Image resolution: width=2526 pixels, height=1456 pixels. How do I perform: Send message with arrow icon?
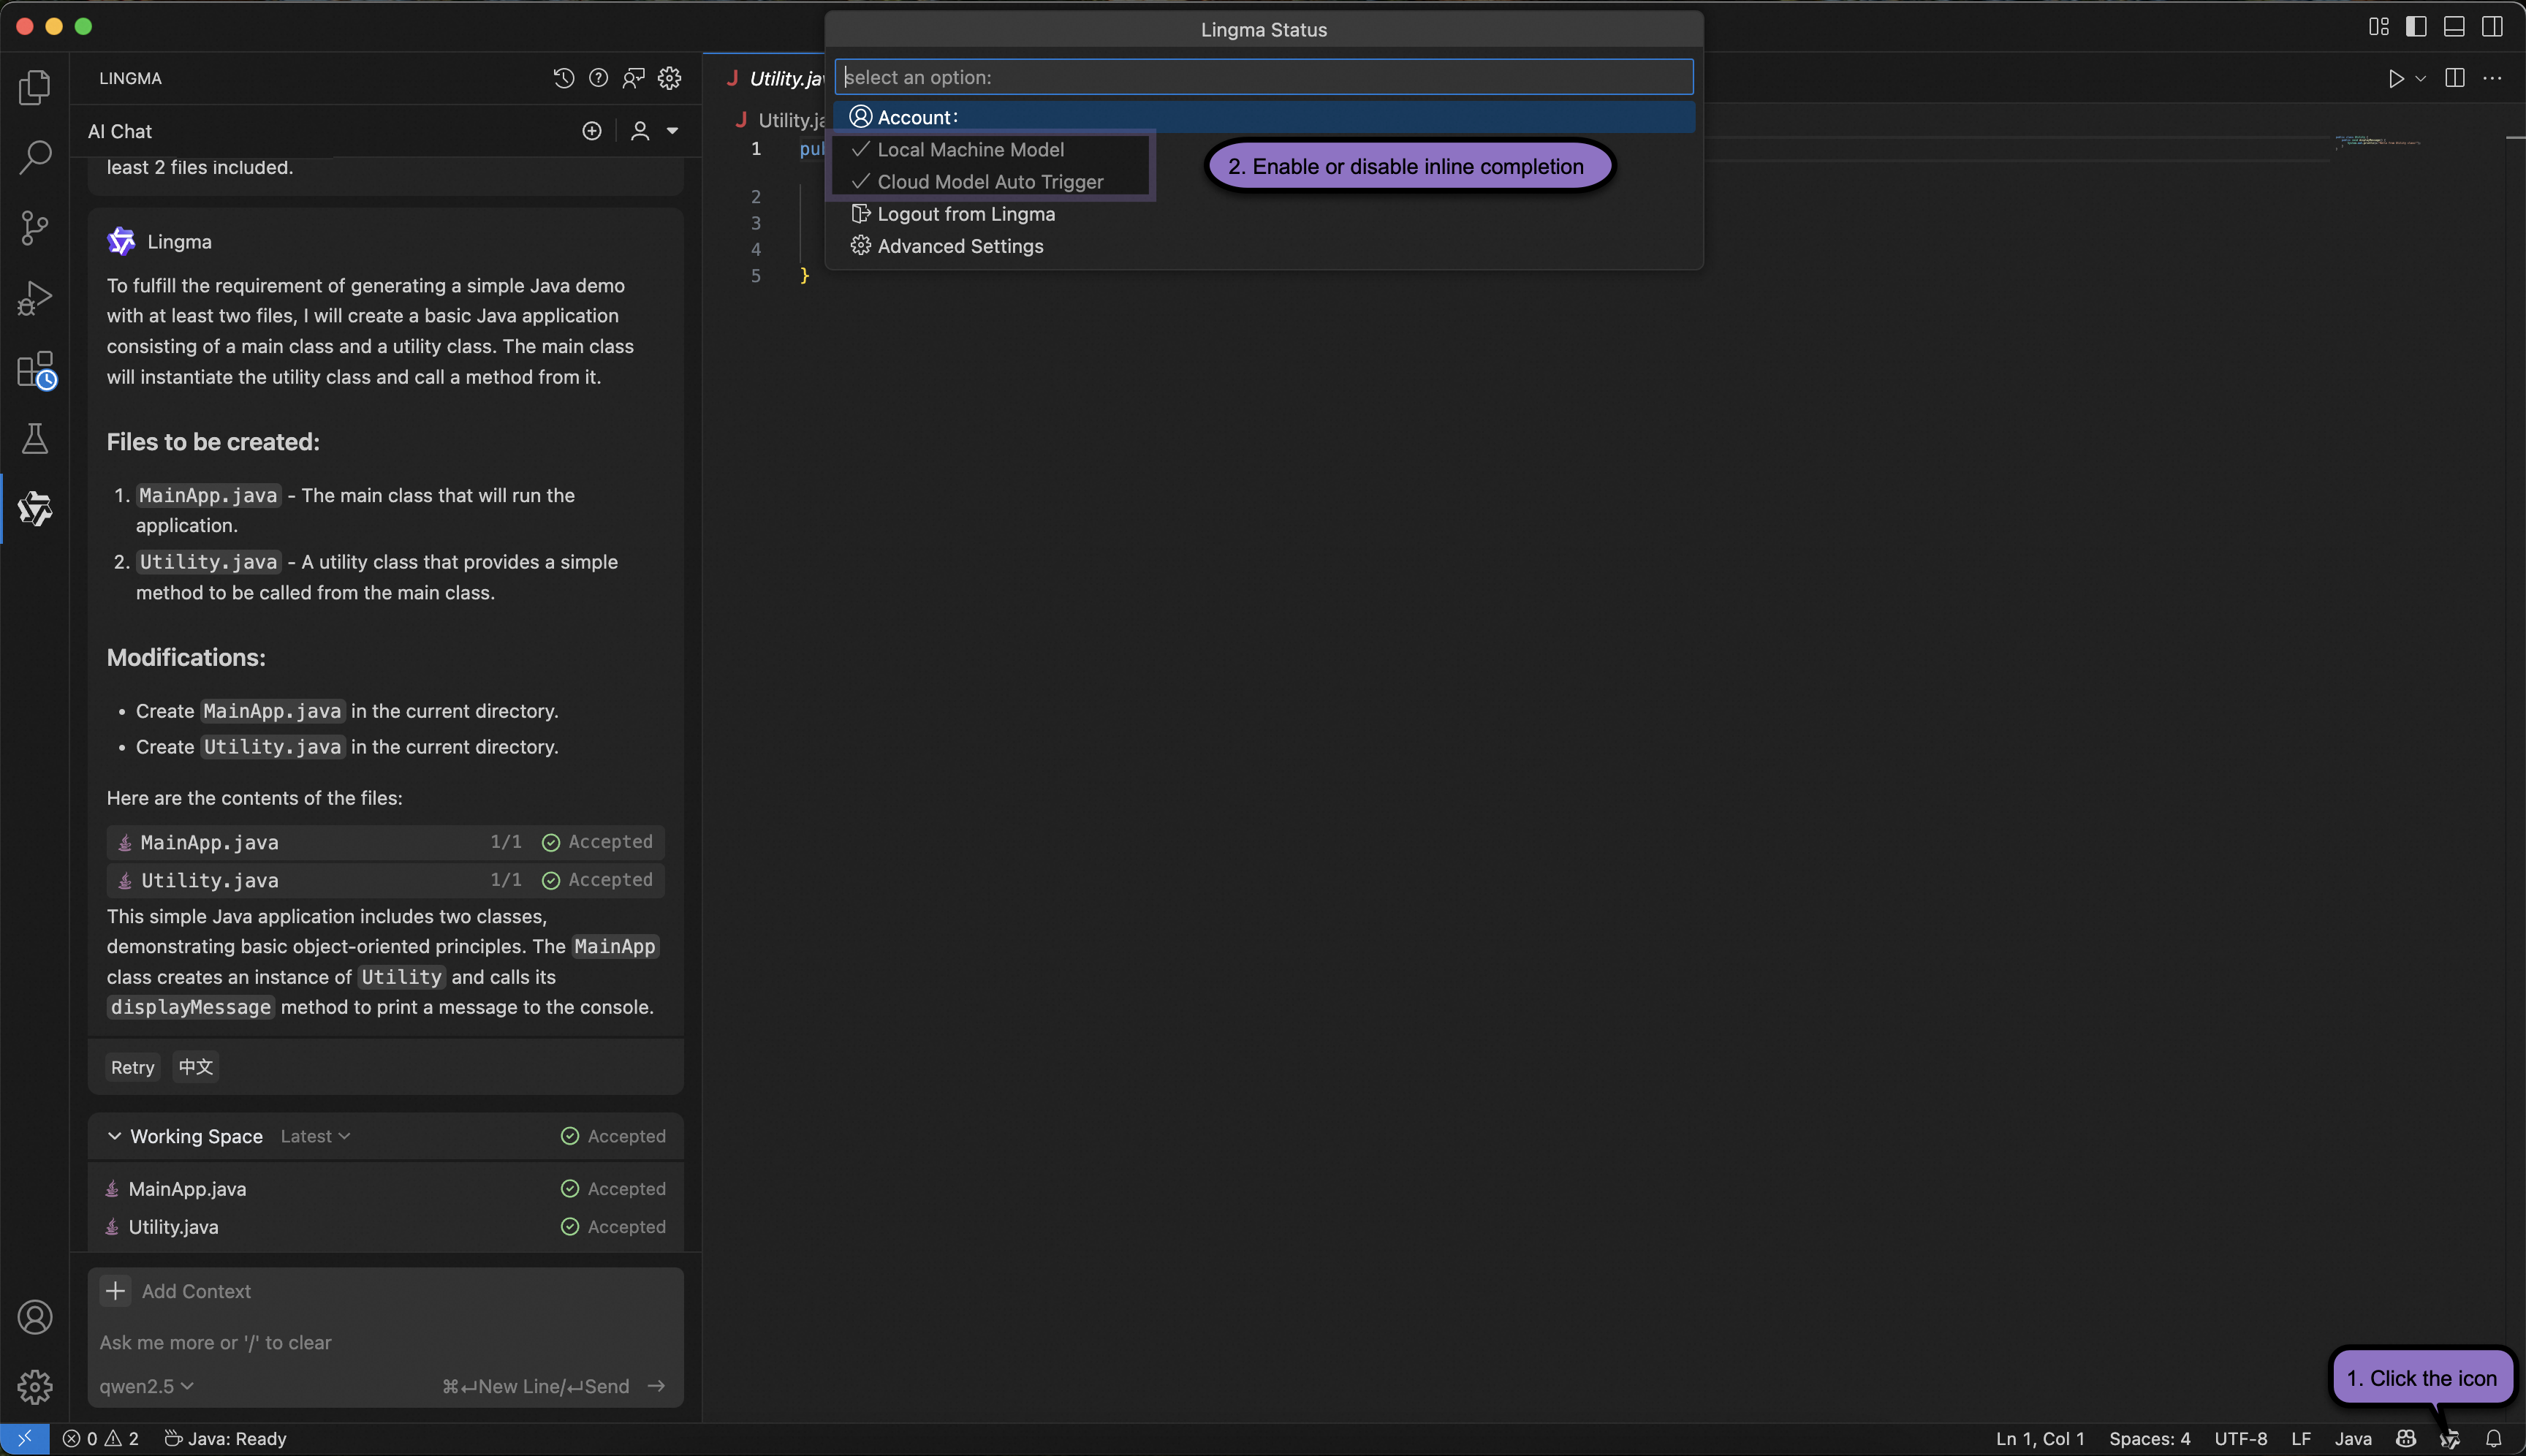click(656, 1386)
